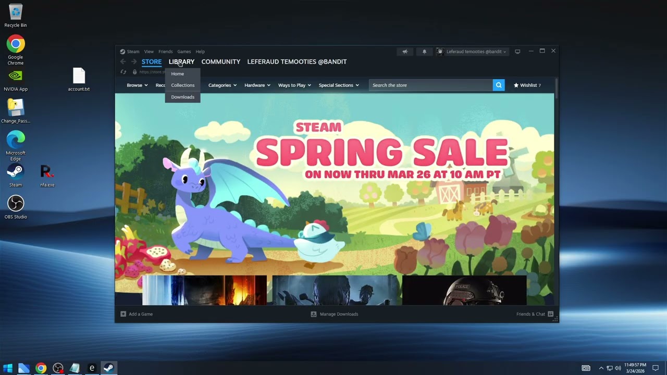Click the Add a Game label
Image resolution: width=667 pixels, height=375 pixels.
(141, 314)
